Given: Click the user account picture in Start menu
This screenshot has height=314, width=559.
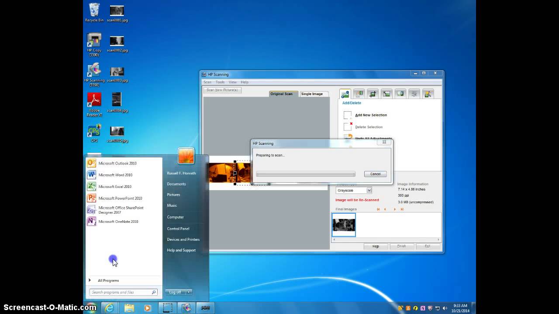Looking at the screenshot, I should pos(186,156).
